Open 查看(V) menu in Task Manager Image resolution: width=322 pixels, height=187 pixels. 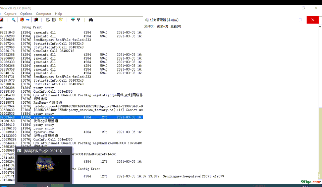[176, 26]
